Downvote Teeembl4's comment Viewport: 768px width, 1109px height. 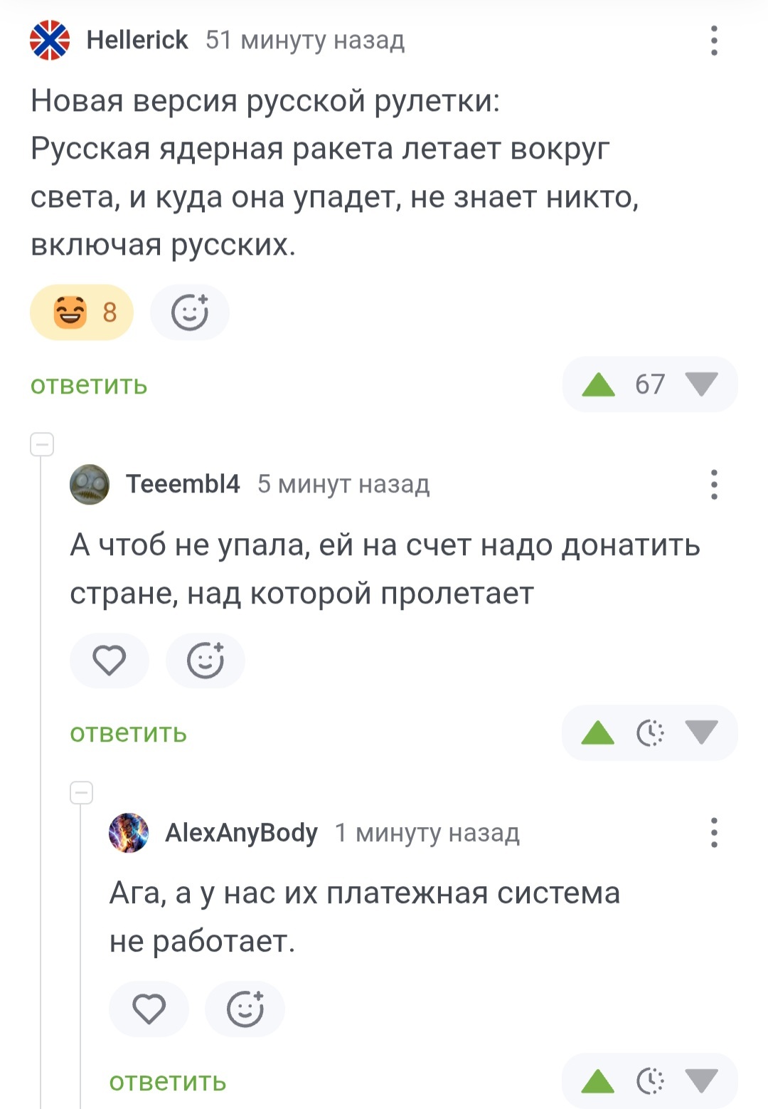(x=702, y=732)
